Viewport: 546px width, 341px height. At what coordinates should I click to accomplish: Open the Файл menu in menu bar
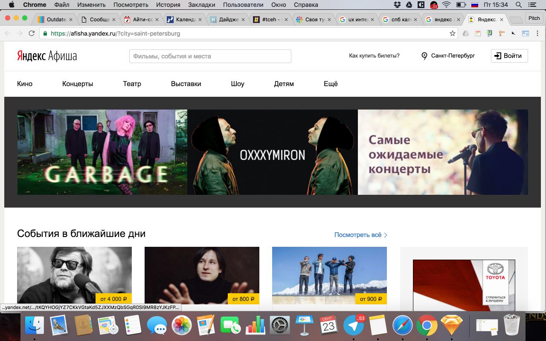coord(62,5)
